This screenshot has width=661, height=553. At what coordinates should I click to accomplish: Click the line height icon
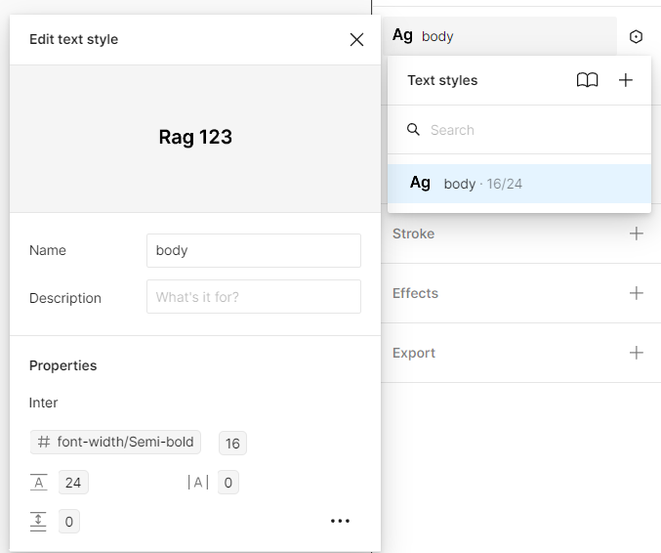(39, 482)
